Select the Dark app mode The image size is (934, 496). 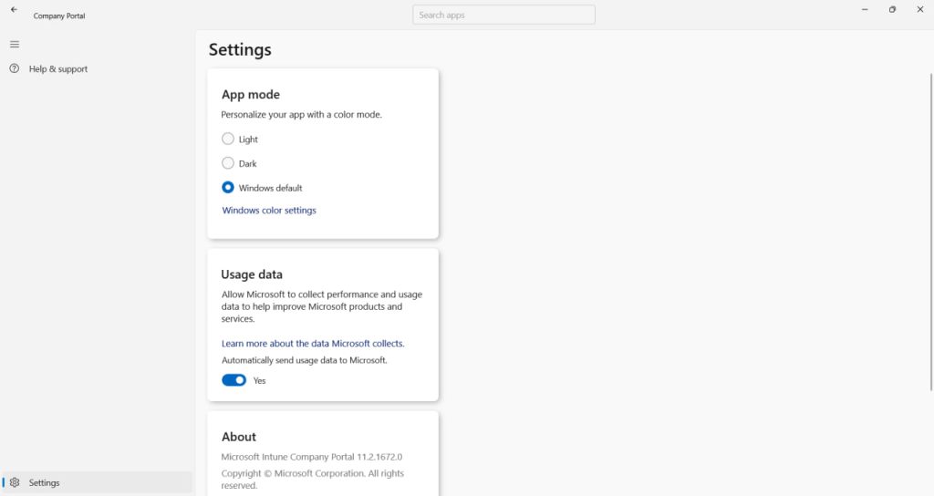click(228, 164)
